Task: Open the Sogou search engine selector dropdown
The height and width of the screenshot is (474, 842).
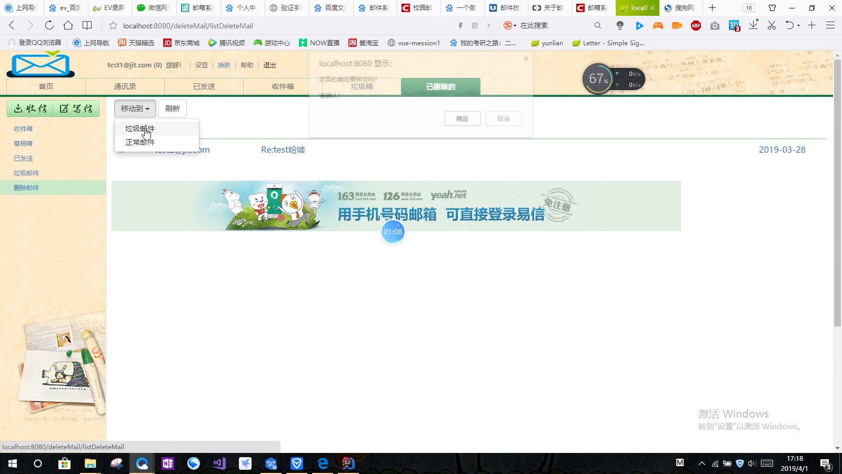Action: [x=509, y=25]
